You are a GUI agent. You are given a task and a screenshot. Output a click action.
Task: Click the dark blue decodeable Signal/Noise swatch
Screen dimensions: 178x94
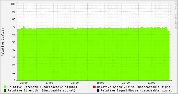coord(98,90)
